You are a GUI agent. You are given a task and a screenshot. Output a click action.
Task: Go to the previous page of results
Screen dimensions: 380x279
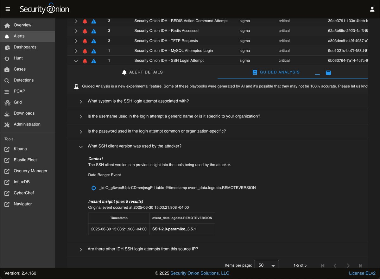coord(335,266)
